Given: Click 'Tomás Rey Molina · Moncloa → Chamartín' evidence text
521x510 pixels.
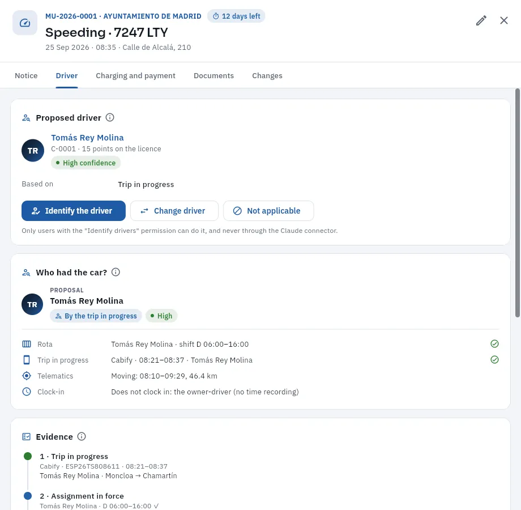Looking at the screenshot, I should 108,476.
